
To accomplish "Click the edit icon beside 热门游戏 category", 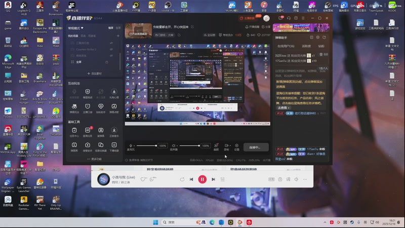I will click(x=179, y=34).
